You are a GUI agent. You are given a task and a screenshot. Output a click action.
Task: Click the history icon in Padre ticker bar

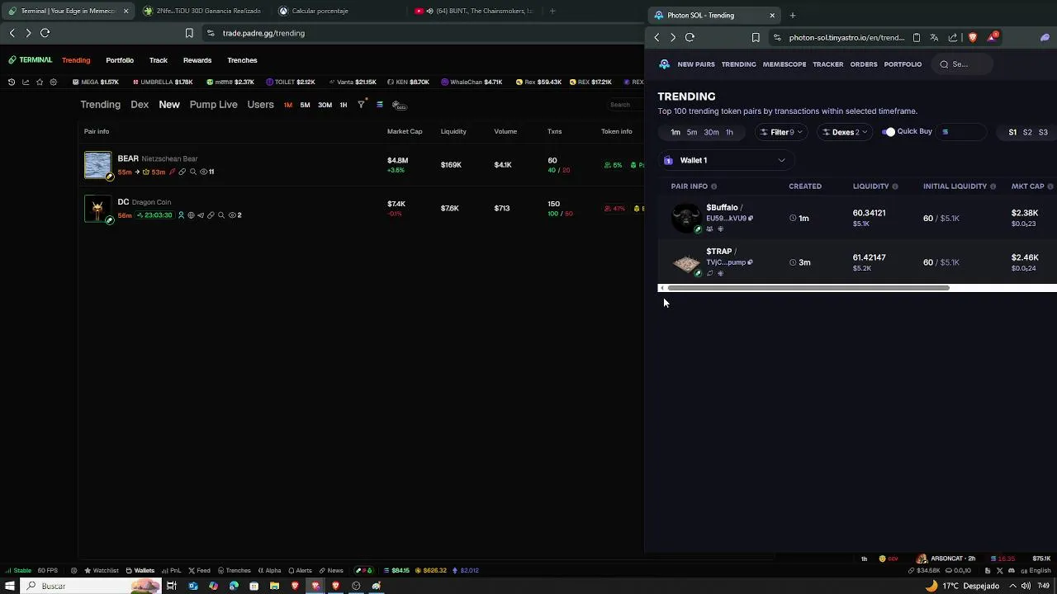point(12,82)
